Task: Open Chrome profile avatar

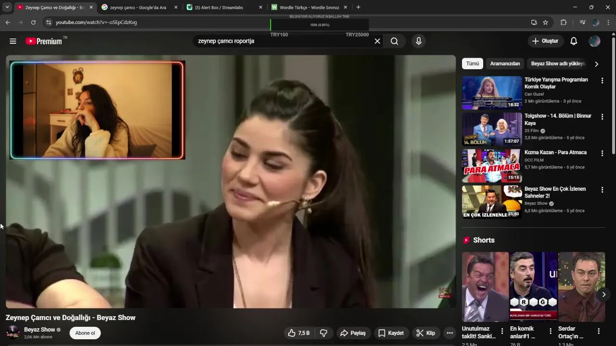Action: pyautogui.click(x=596, y=23)
